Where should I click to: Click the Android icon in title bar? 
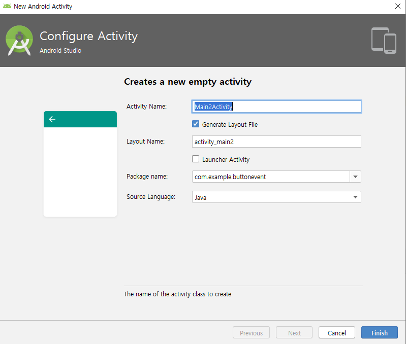[x=7, y=6]
